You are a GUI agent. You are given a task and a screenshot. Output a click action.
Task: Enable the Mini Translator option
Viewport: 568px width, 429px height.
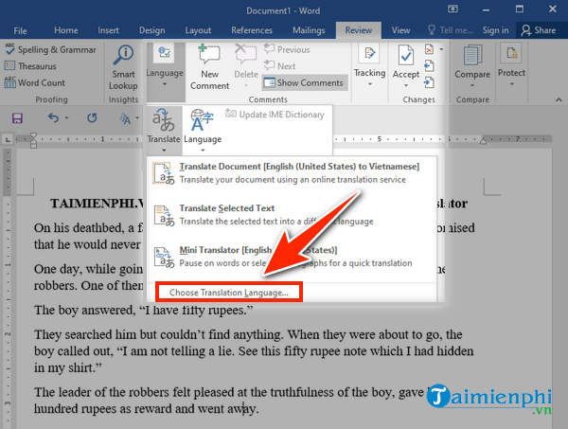[292, 257]
